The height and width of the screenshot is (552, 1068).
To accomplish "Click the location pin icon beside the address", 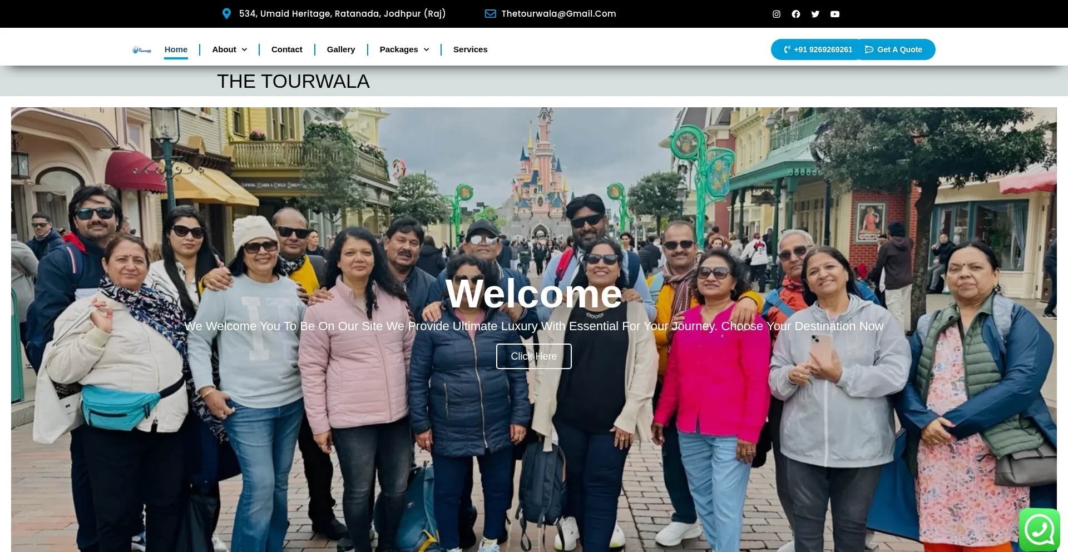I will [226, 13].
